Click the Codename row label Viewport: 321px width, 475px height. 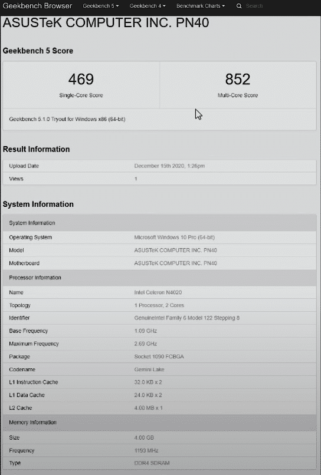coord(22,370)
